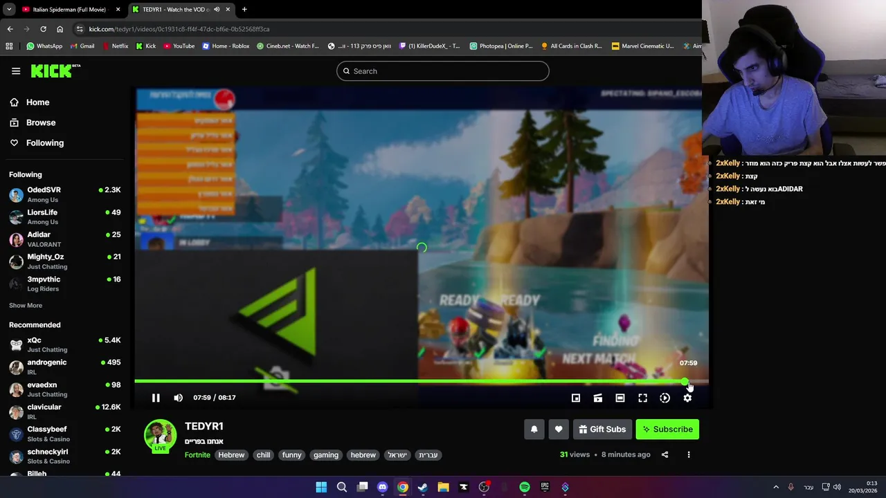
Task: Open LiorsLife channel in Following list
Action: click(x=65, y=216)
